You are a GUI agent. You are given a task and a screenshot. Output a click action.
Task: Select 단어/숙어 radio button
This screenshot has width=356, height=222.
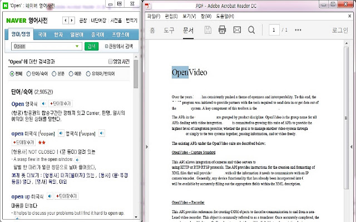pos(28,74)
